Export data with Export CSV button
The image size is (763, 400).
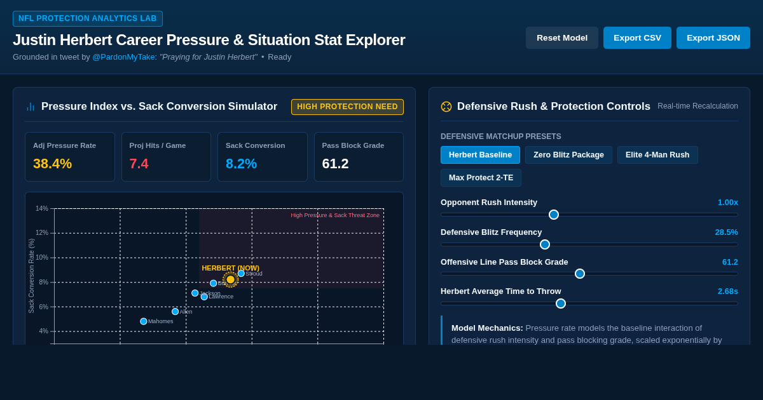point(637,37)
